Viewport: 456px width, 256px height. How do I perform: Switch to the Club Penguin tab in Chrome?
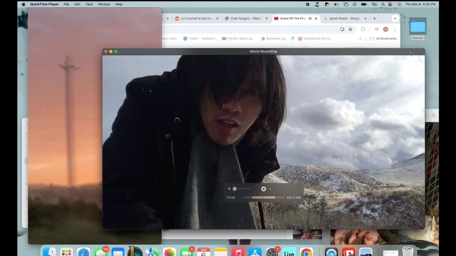point(246,18)
